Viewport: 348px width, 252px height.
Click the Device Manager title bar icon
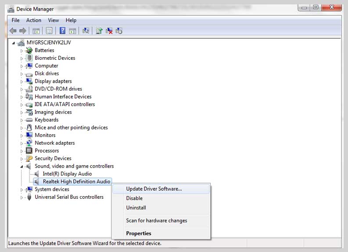point(11,9)
